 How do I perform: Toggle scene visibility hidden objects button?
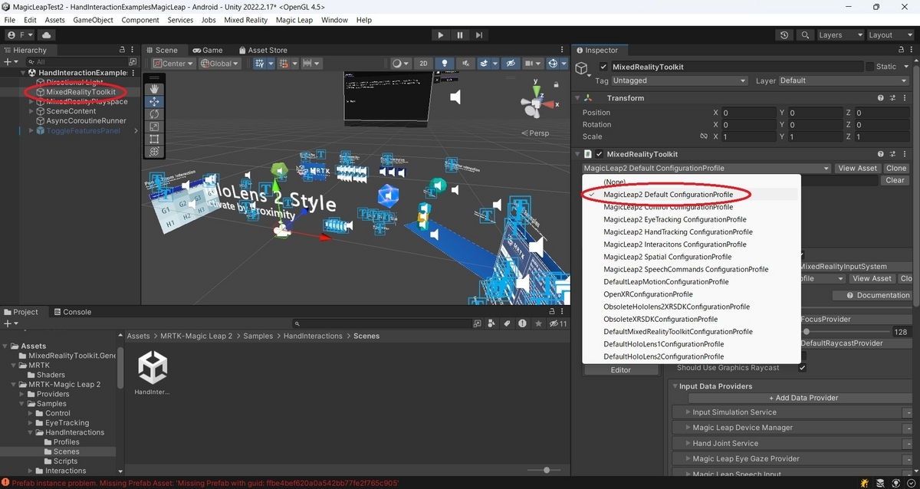(x=510, y=64)
